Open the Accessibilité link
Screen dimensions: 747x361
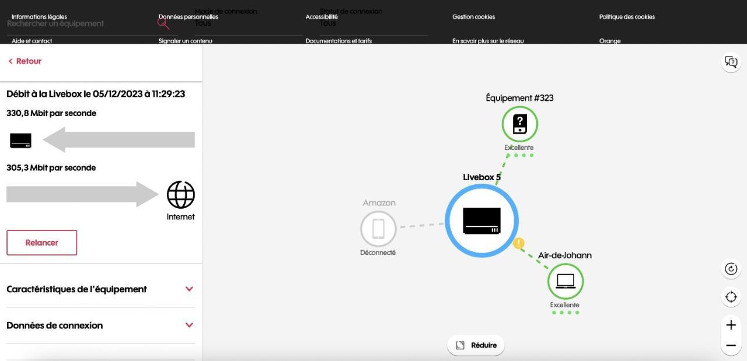pos(322,17)
